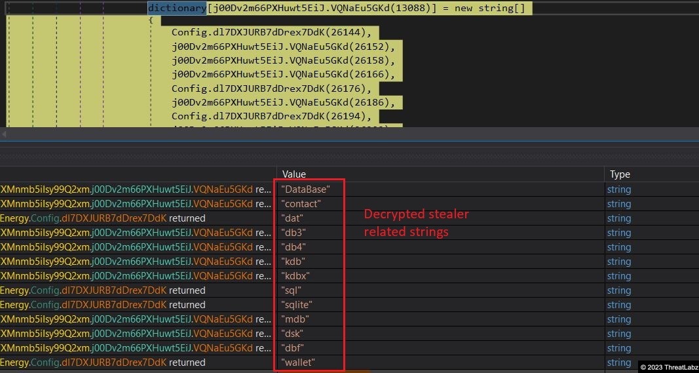
Task: Click the highlighted dictionary keyword in code
Action: 177,9
